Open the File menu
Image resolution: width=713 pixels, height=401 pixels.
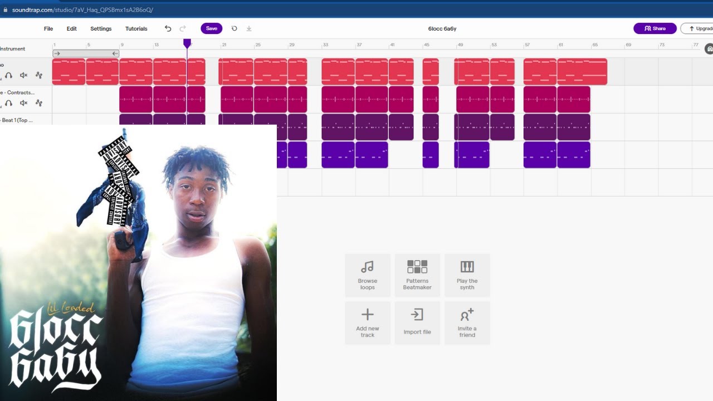click(48, 28)
